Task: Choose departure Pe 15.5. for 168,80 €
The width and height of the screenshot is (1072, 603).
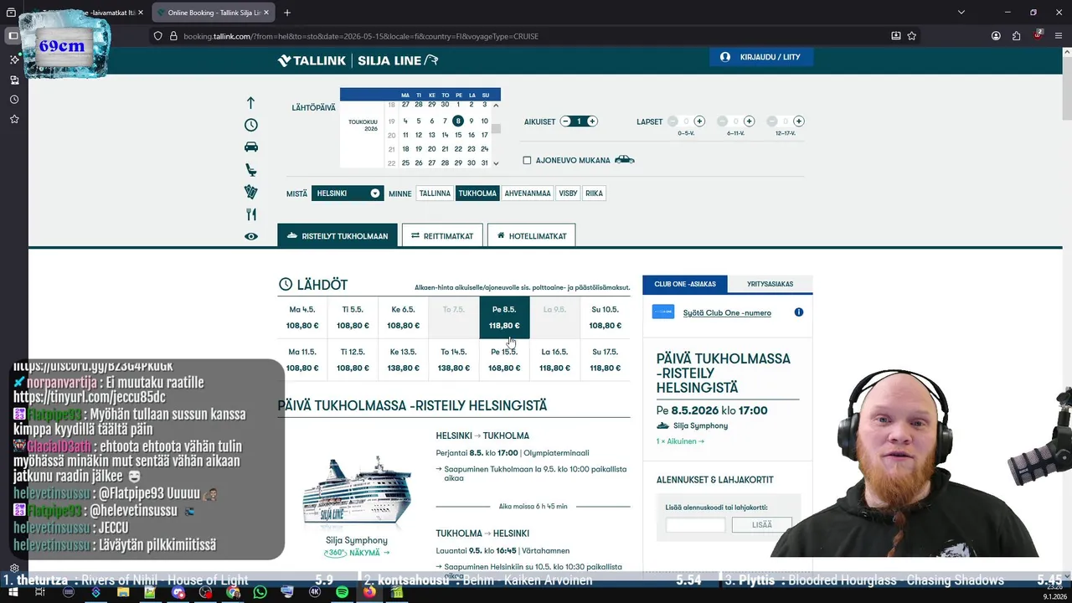Action: pyautogui.click(x=504, y=360)
